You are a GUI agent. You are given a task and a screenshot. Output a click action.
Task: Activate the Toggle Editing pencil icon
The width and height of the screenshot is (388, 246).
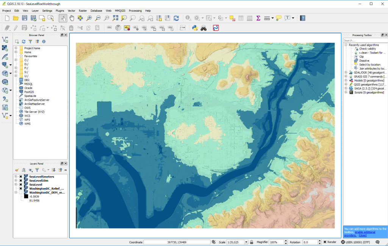click(x=15, y=28)
